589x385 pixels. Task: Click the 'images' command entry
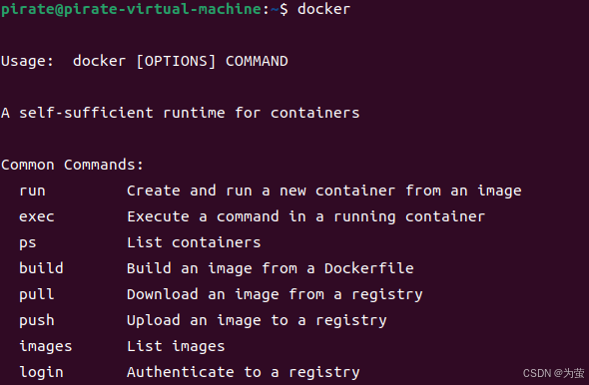(x=46, y=346)
